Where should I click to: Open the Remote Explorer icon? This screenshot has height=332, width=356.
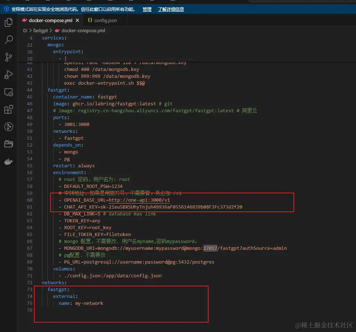(x=9, y=92)
